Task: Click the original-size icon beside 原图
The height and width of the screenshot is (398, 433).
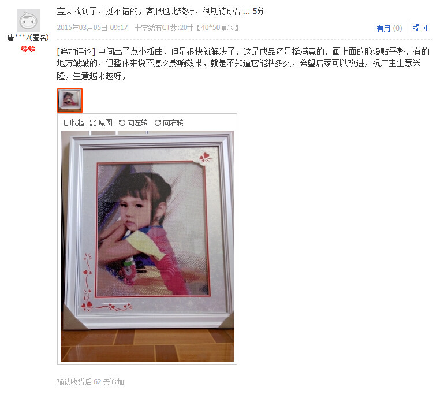Action: [x=94, y=122]
